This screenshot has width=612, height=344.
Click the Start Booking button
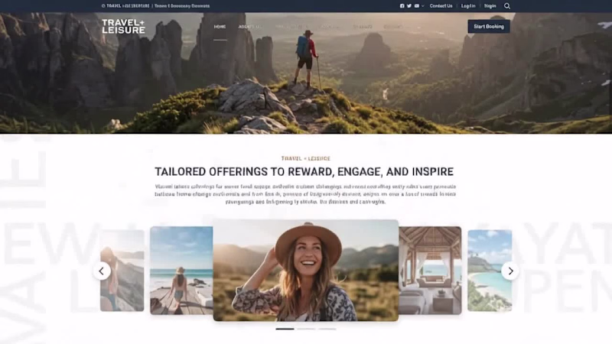point(489,27)
